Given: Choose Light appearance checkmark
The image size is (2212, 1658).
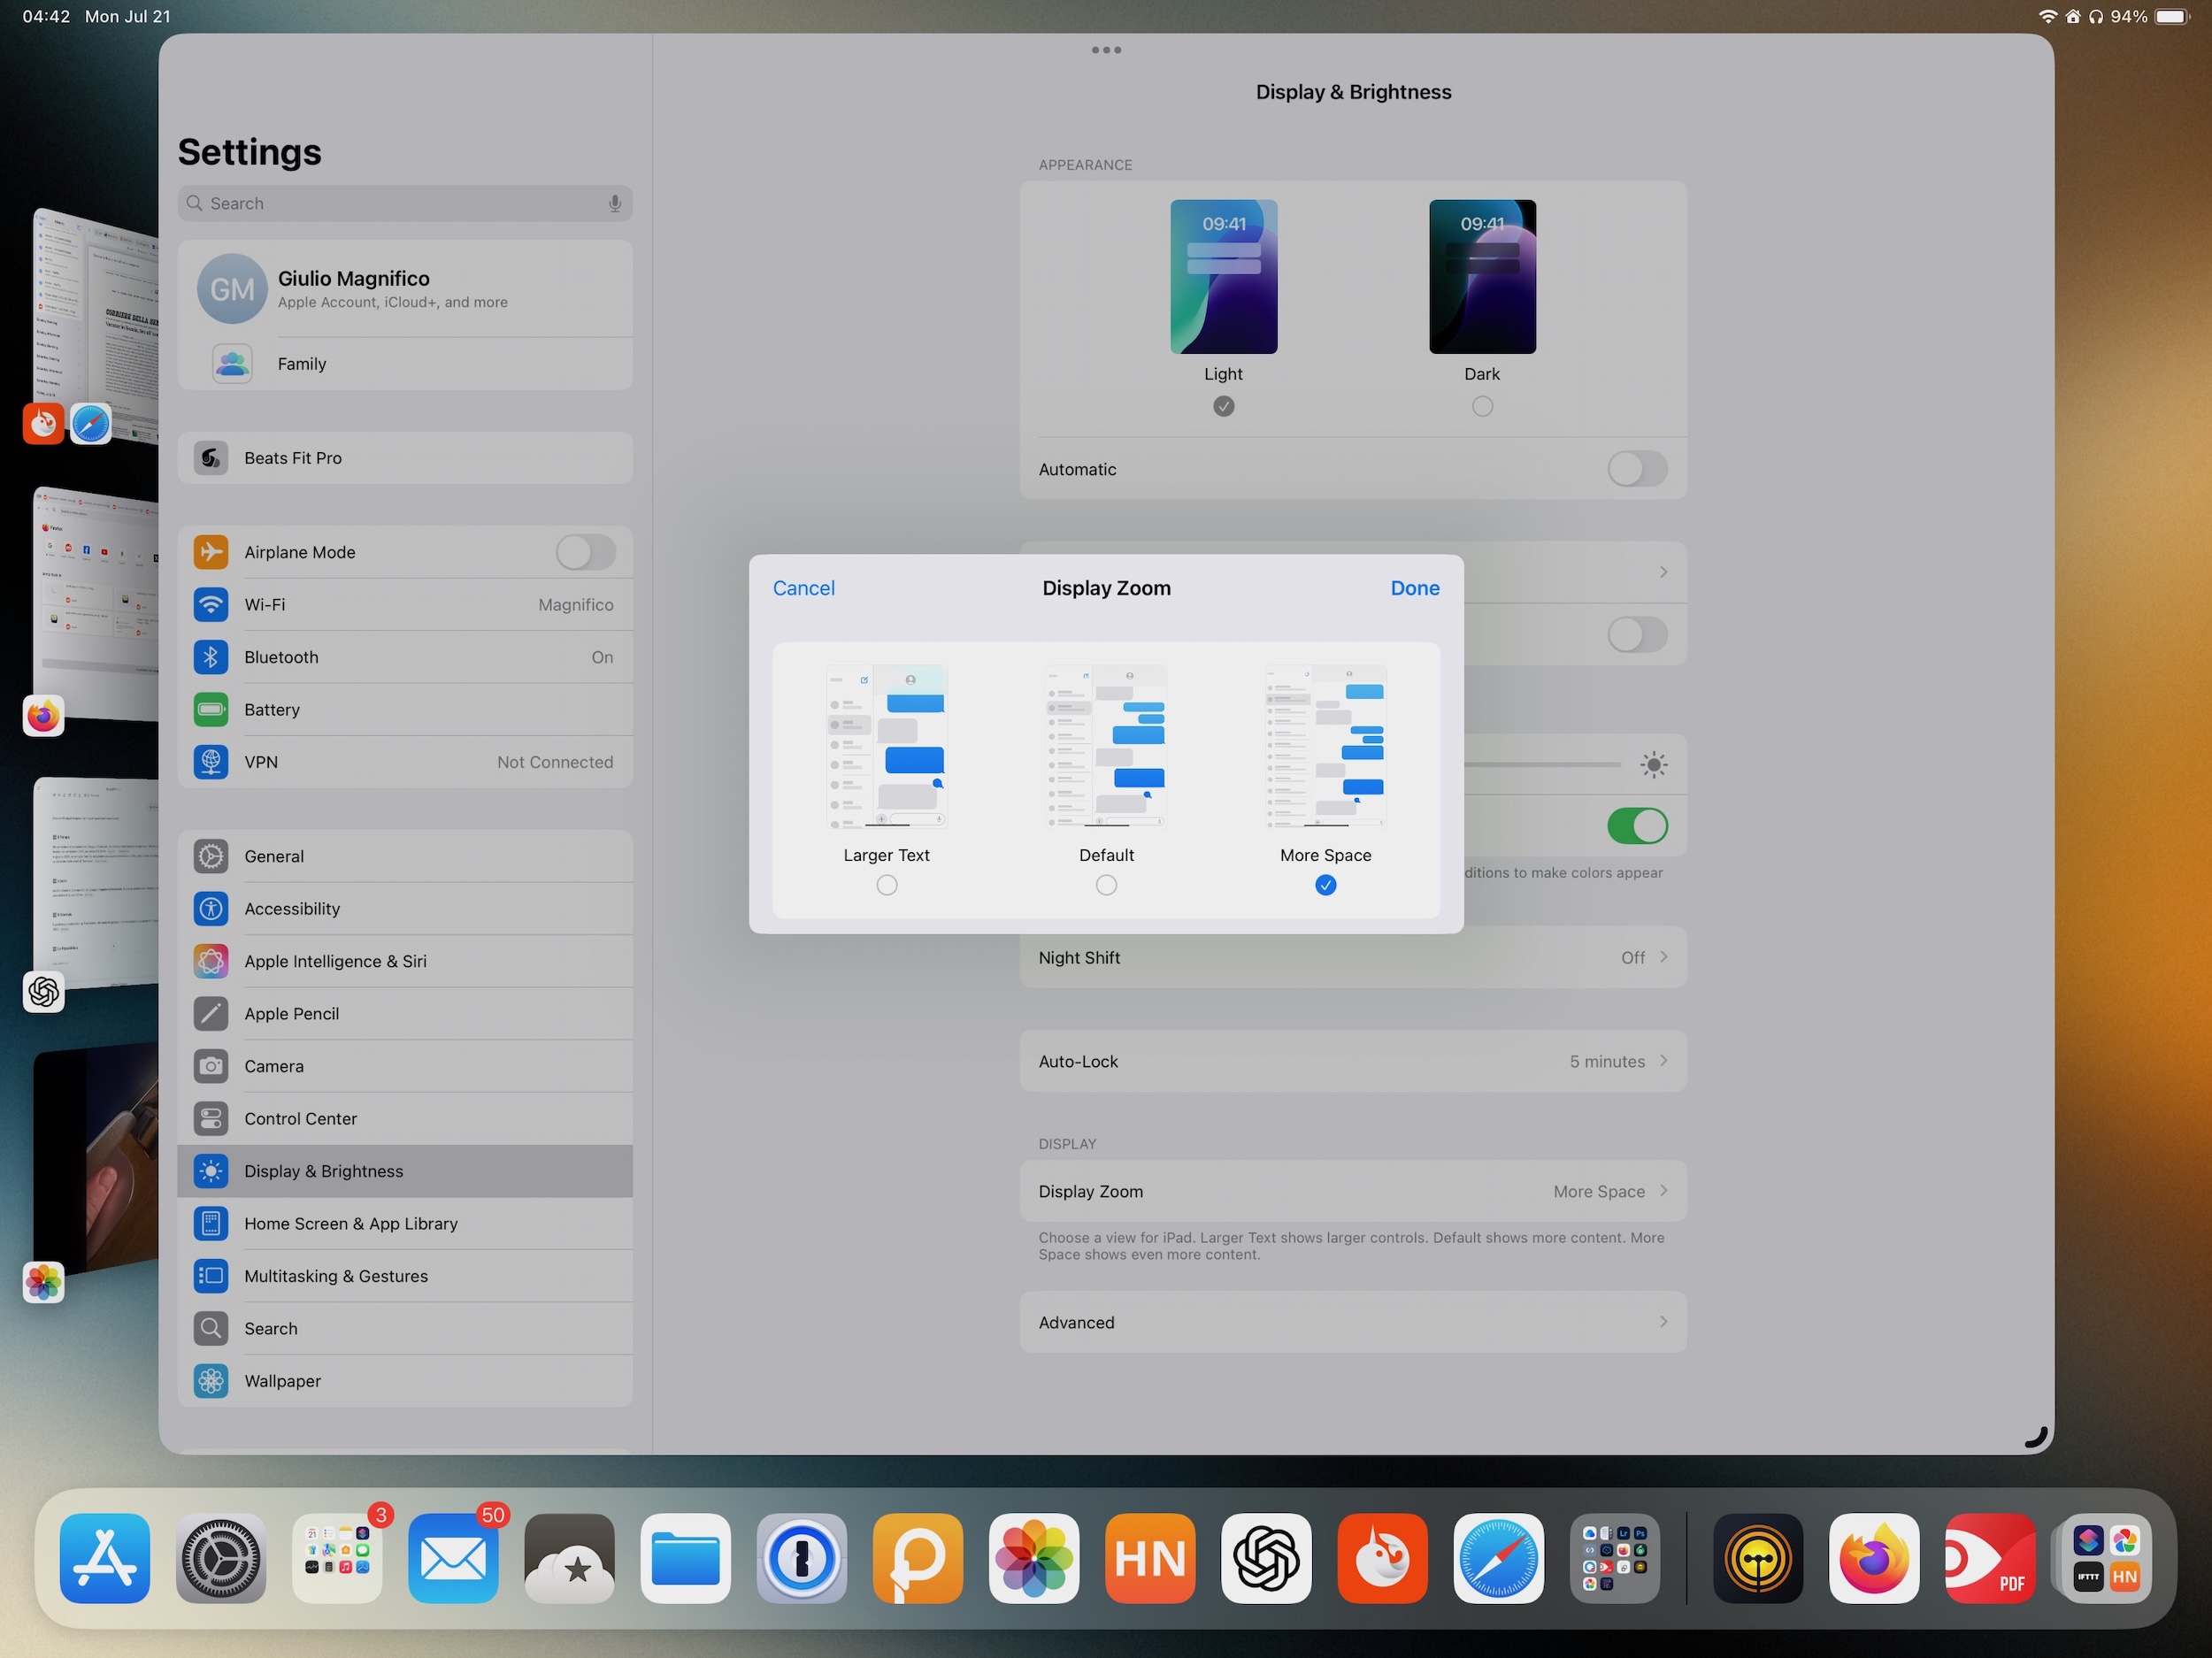Looking at the screenshot, I should [x=1223, y=406].
